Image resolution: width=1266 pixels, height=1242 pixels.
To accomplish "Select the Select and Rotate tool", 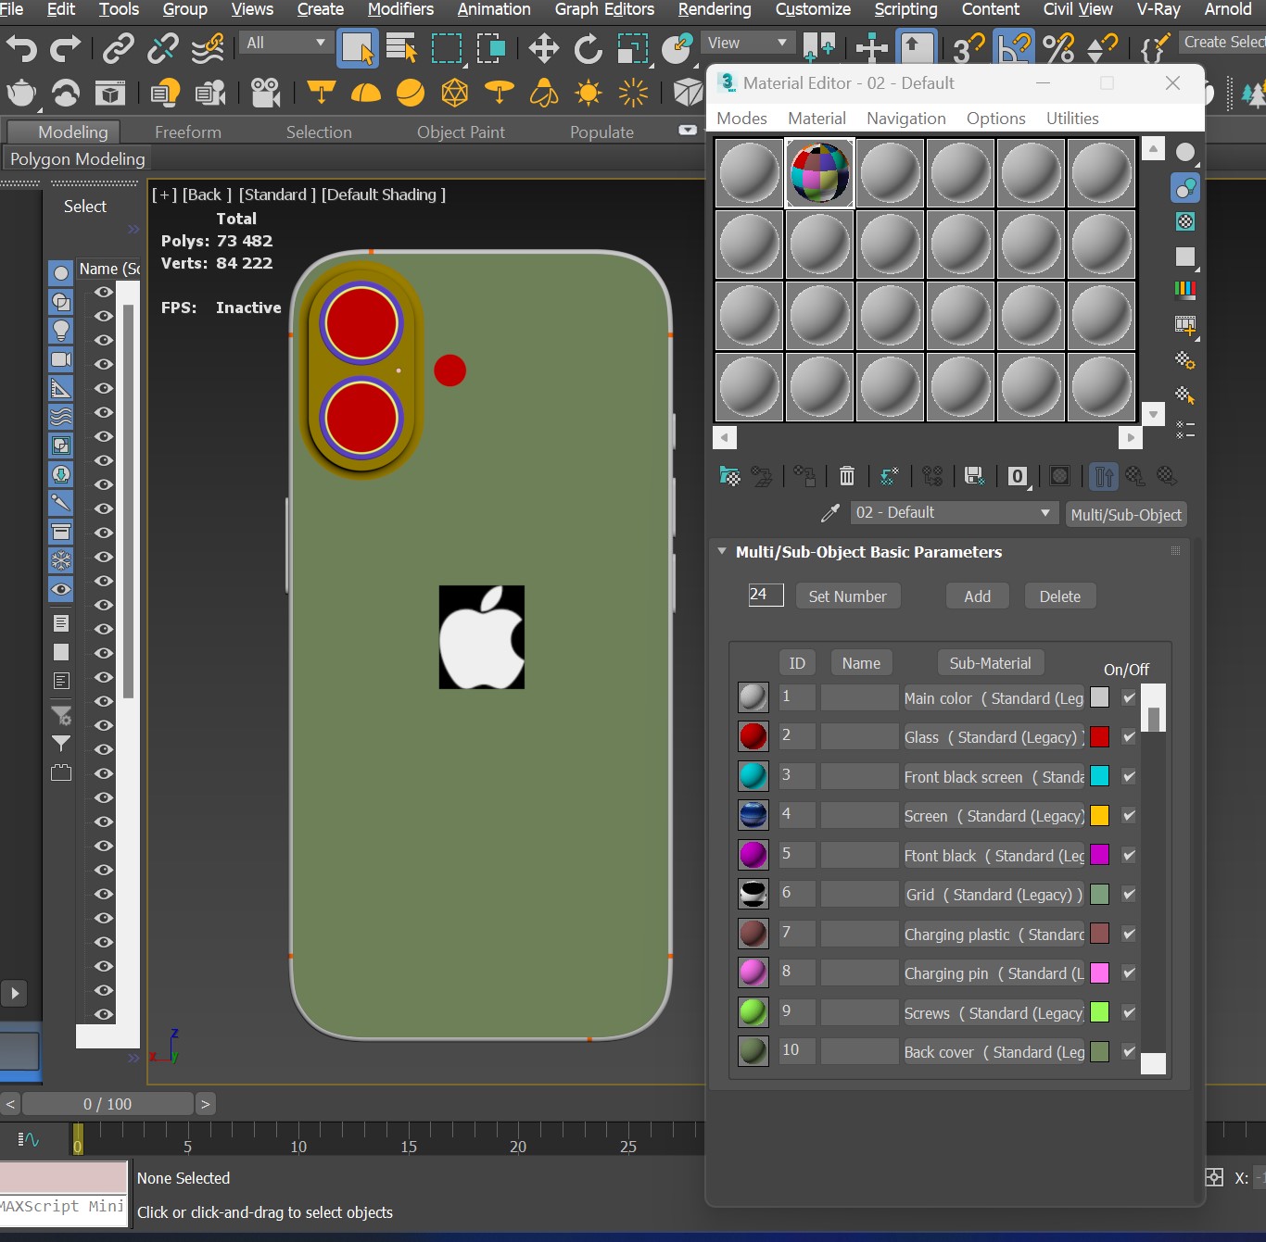I will click(x=588, y=48).
